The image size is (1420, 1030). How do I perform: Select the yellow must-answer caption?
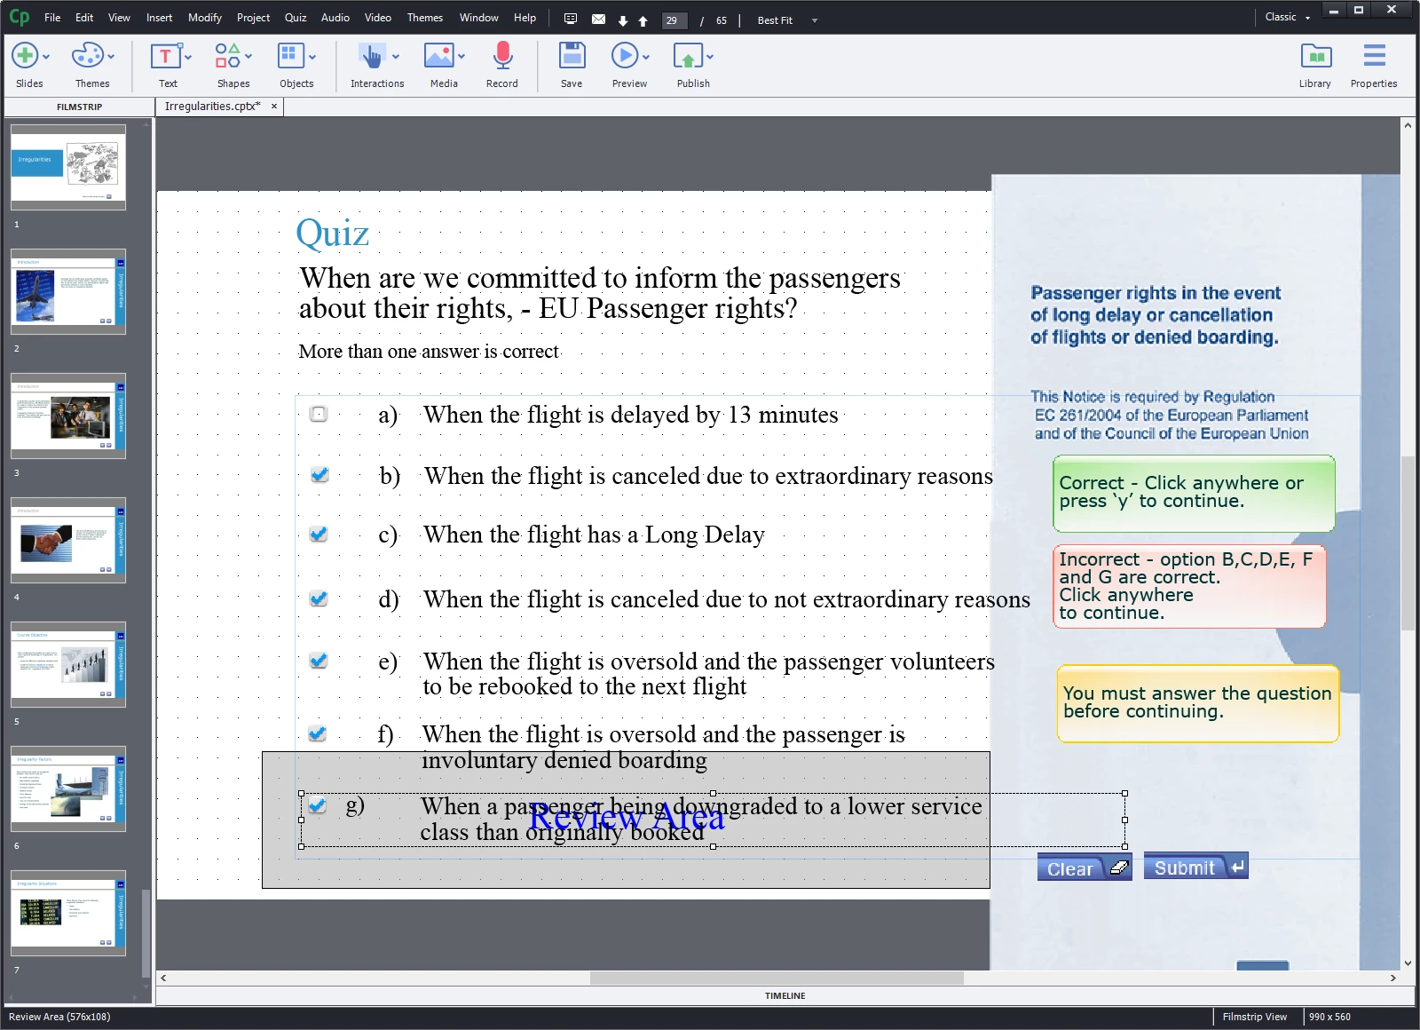click(1198, 703)
